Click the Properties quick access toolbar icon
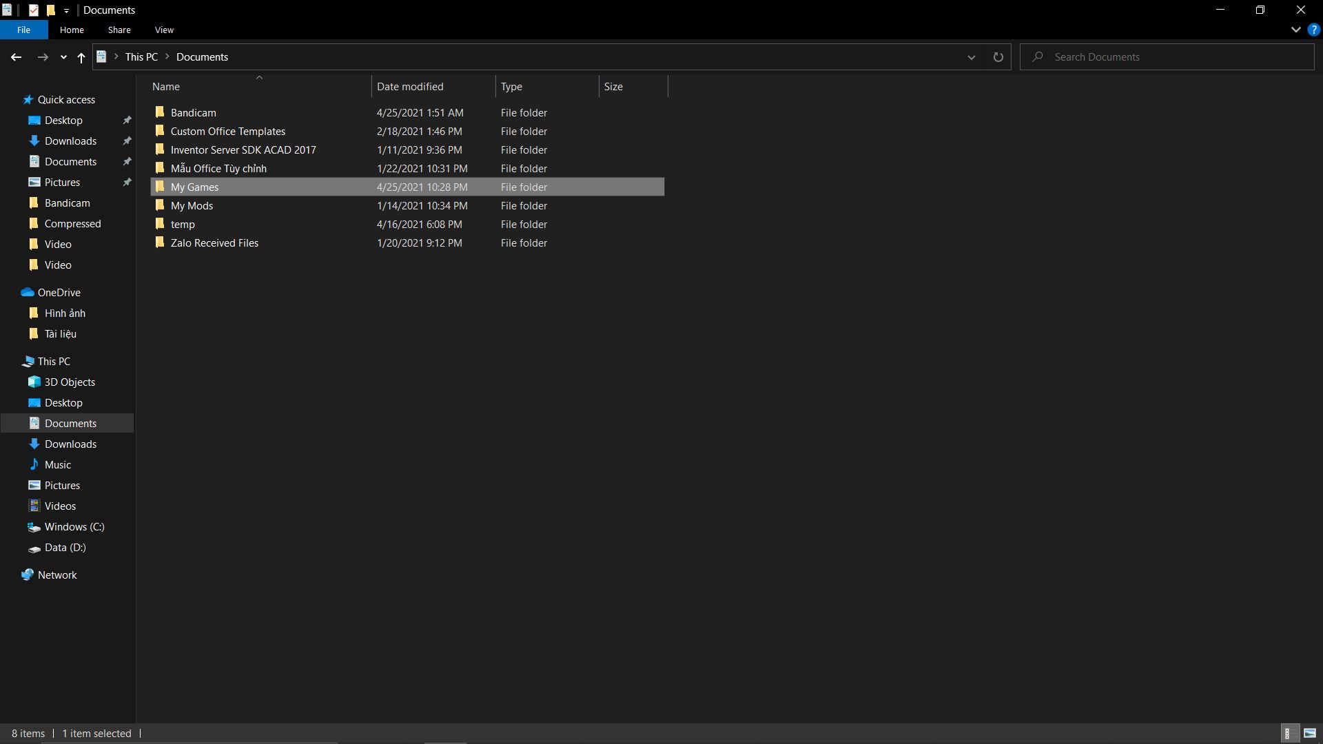Viewport: 1323px width, 744px height. [33, 10]
